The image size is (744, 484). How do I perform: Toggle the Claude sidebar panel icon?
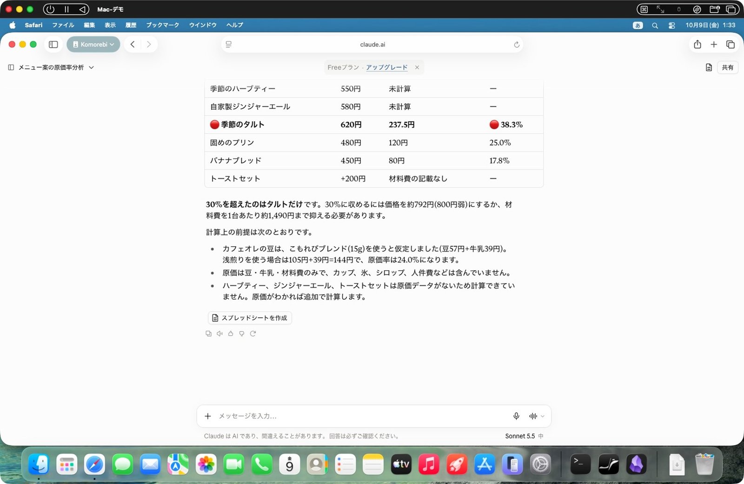pos(11,67)
